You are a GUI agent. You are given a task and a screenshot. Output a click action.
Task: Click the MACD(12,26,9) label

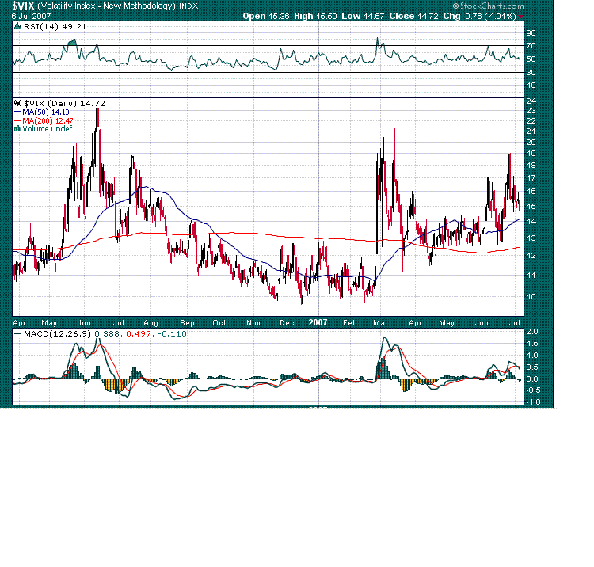coord(58,333)
